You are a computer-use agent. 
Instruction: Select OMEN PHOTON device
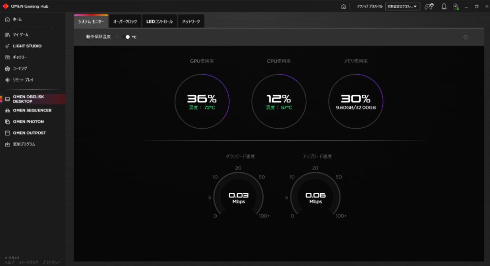(x=28, y=122)
